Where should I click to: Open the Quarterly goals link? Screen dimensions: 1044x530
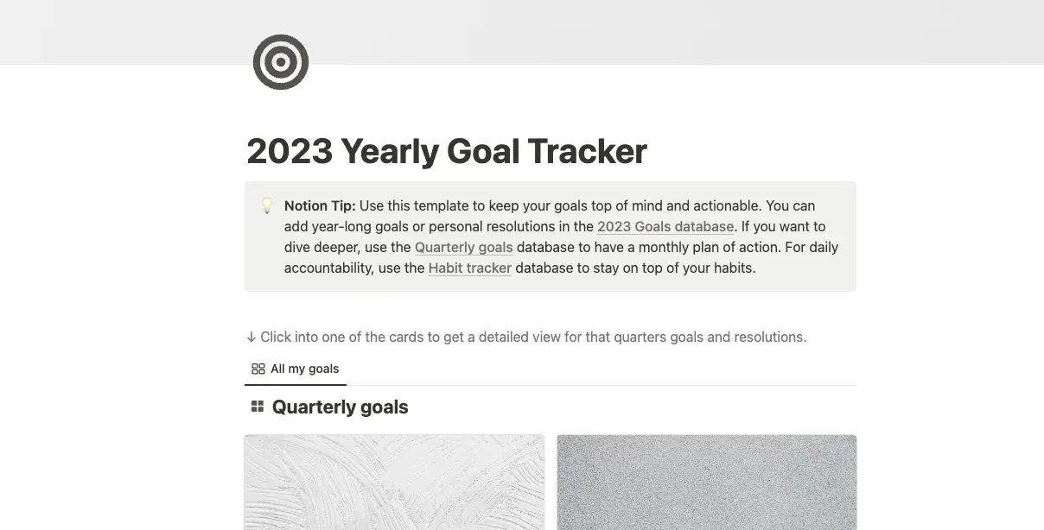point(463,247)
